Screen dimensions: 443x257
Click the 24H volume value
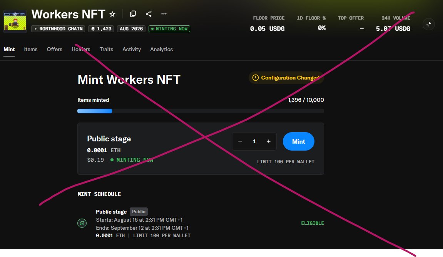click(393, 28)
